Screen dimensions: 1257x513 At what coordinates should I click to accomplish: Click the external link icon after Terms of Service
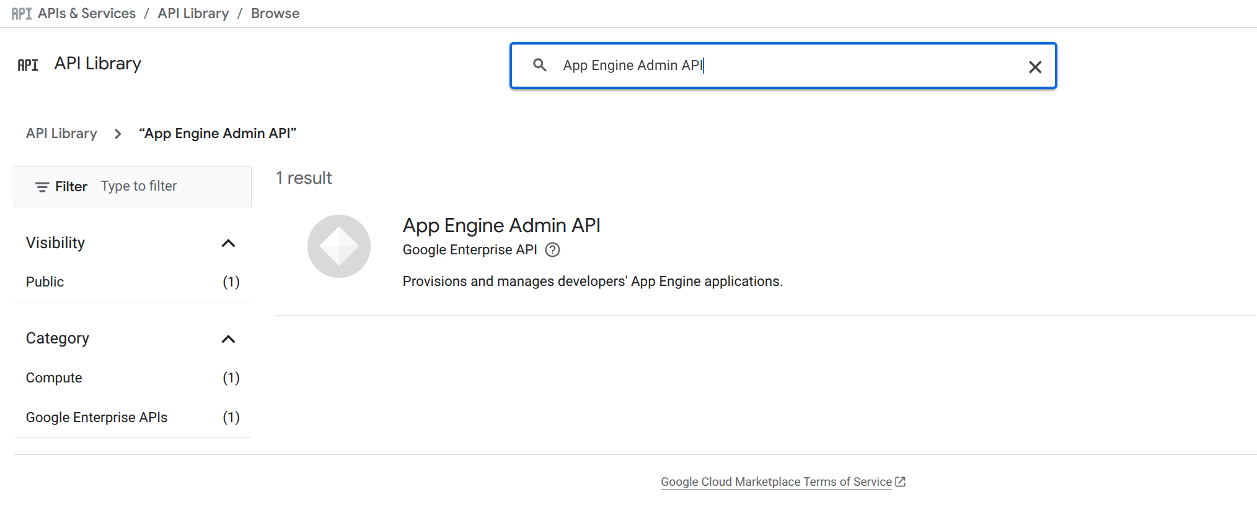pyautogui.click(x=901, y=481)
